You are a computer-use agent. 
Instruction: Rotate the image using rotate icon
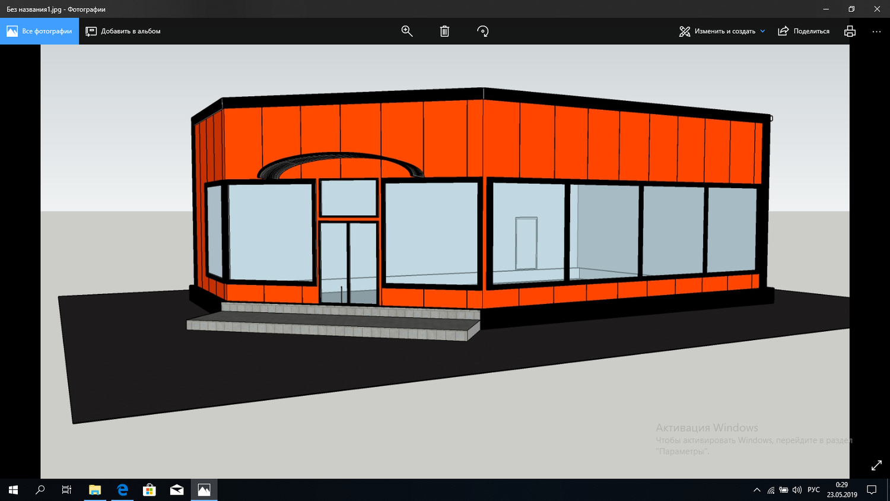coord(483,31)
